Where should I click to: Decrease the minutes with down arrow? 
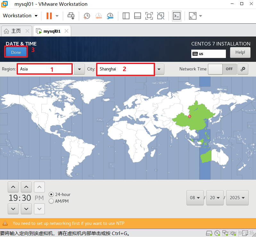(x=26, y=208)
